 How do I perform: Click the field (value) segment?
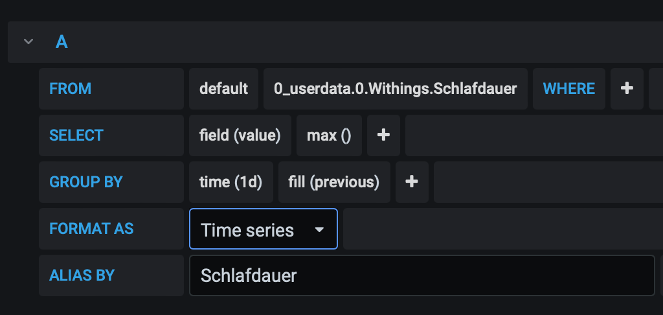pos(240,135)
